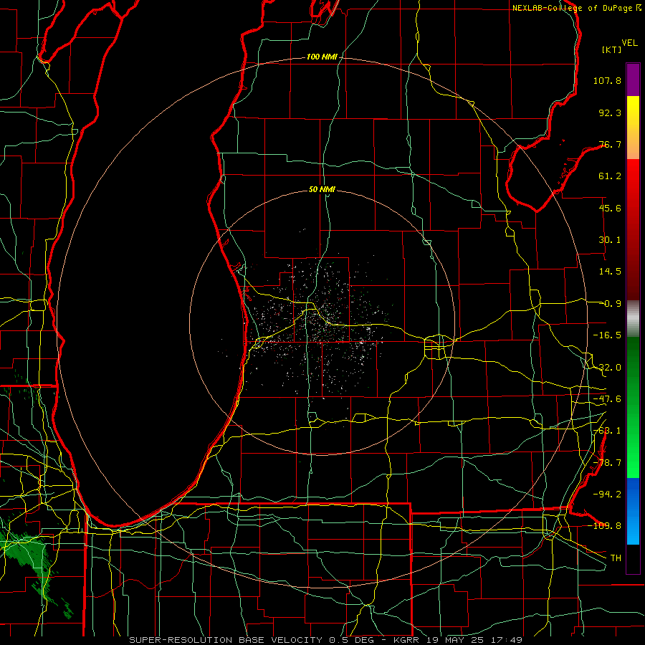Select the 45.6 scale value
This screenshot has height=645, width=645.
610,208
